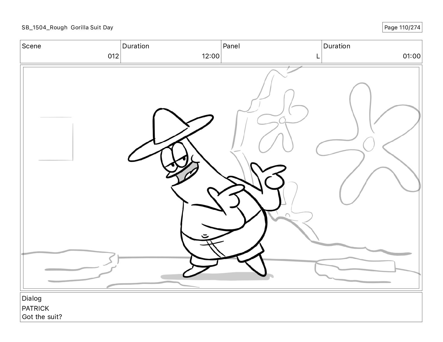
Task: Click the 'Page 110/274' page indicator
Action: pos(402,27)
